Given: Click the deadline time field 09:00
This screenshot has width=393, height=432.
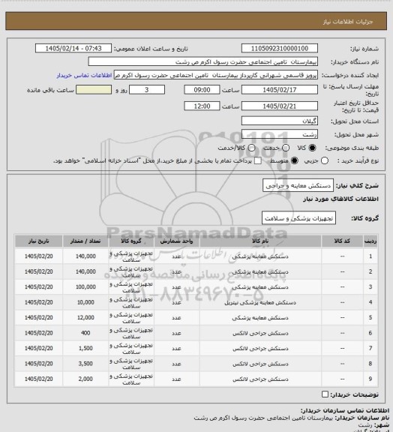Looking at the screenshot, I should [202, 90].
